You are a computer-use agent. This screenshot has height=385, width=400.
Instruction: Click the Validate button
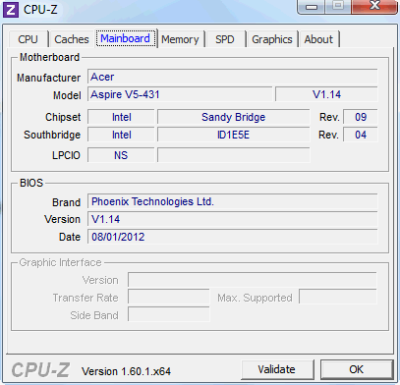pyautogui.click(x=277, y=369)
